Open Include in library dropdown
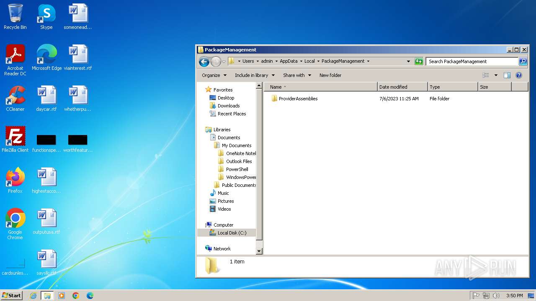Image resolution: width=536 pixels, height=301 pixels. 255,75
